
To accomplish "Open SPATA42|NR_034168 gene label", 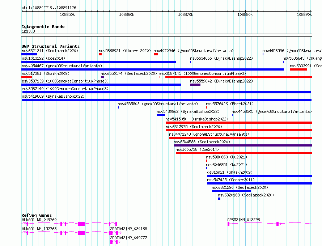I will tap(128, 229).
